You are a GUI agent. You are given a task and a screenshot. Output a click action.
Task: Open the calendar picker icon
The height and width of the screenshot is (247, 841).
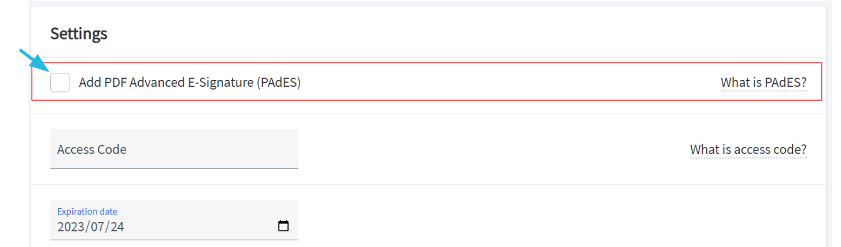283,226
